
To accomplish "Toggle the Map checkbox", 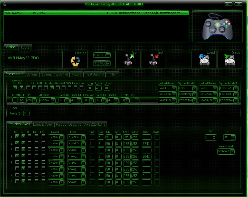I will click(x=52, y=87).
